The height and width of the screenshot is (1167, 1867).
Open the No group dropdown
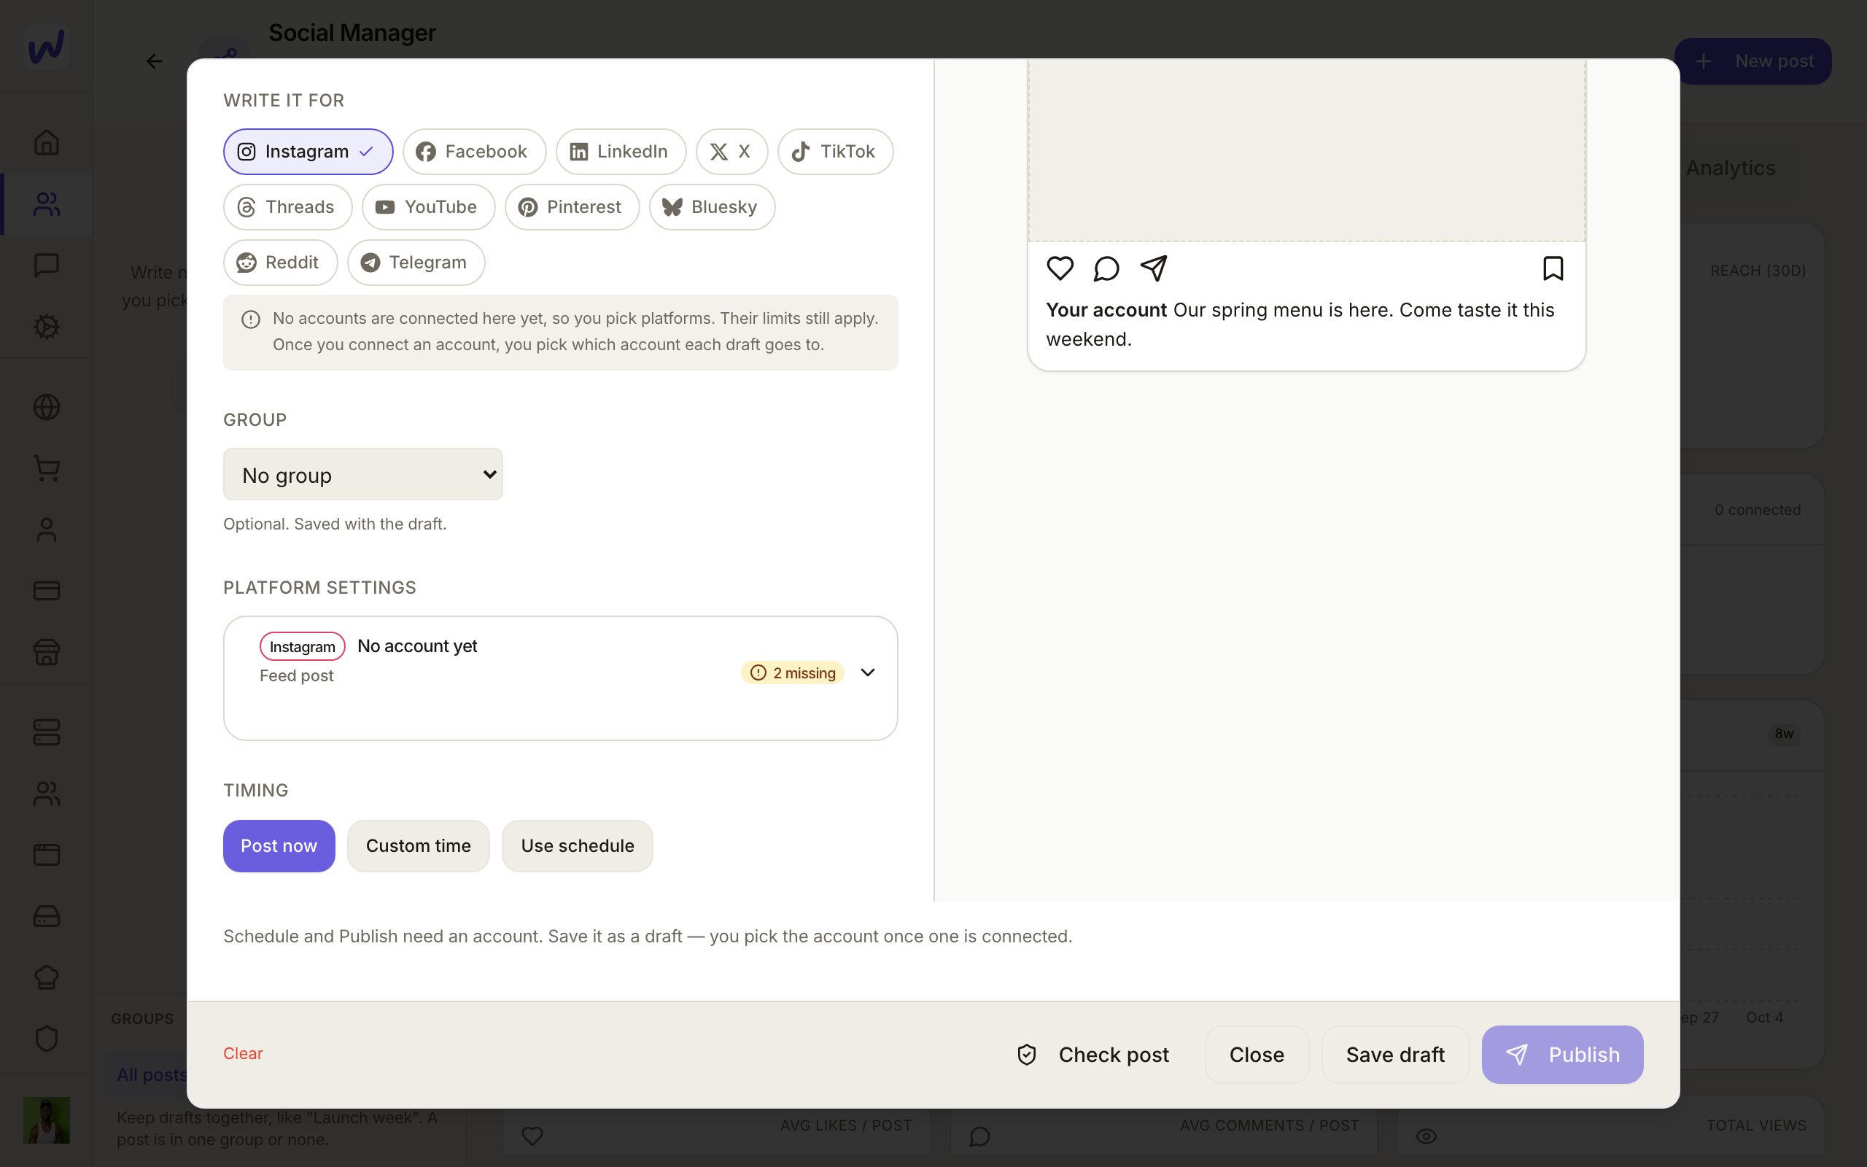[362, 474]
